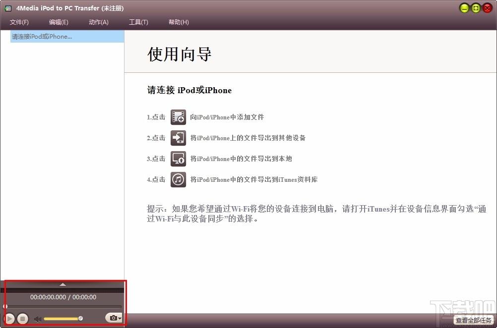Click the export to other device icon
The width and height of the screenshot is (497, 328).
pyautogui.click(x=178, y=138)
